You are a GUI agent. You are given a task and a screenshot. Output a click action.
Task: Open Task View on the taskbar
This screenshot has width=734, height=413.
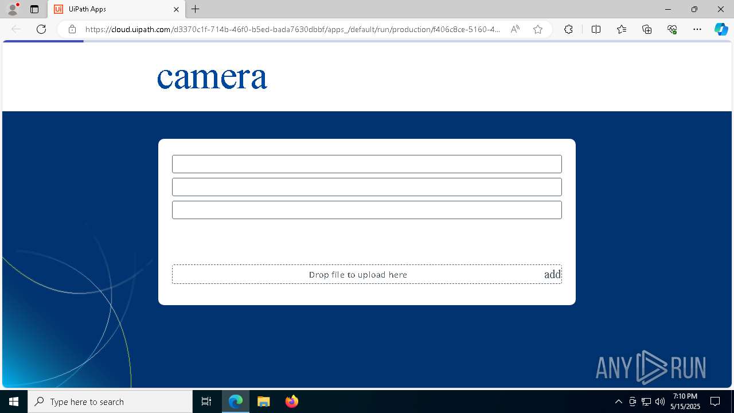coord(206,402)
